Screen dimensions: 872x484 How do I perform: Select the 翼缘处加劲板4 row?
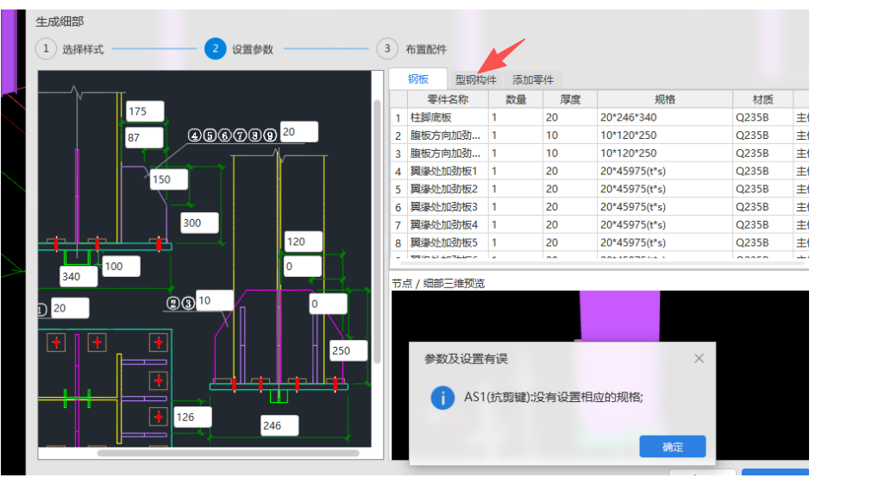(599, 225)
